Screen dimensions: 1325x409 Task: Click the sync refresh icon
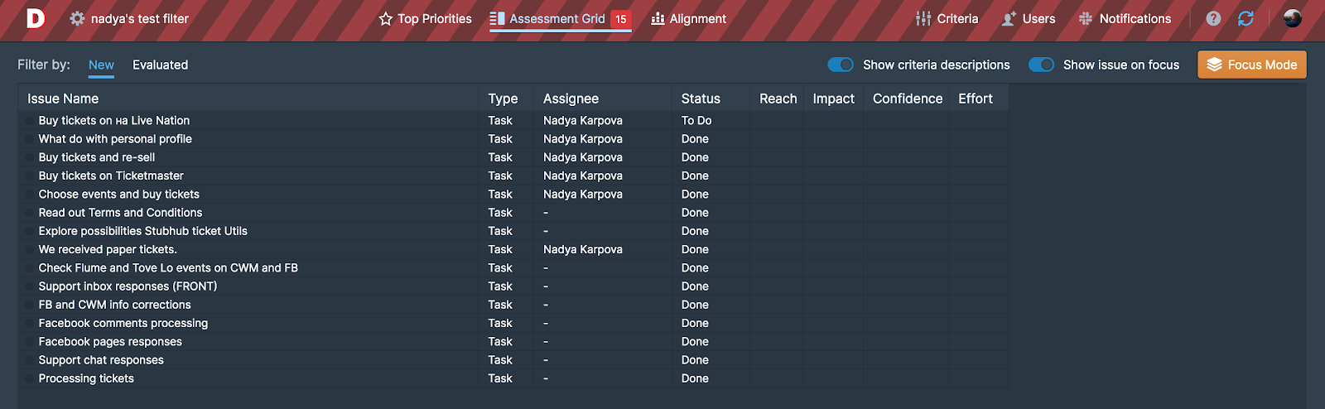[x=1245, y=18]
